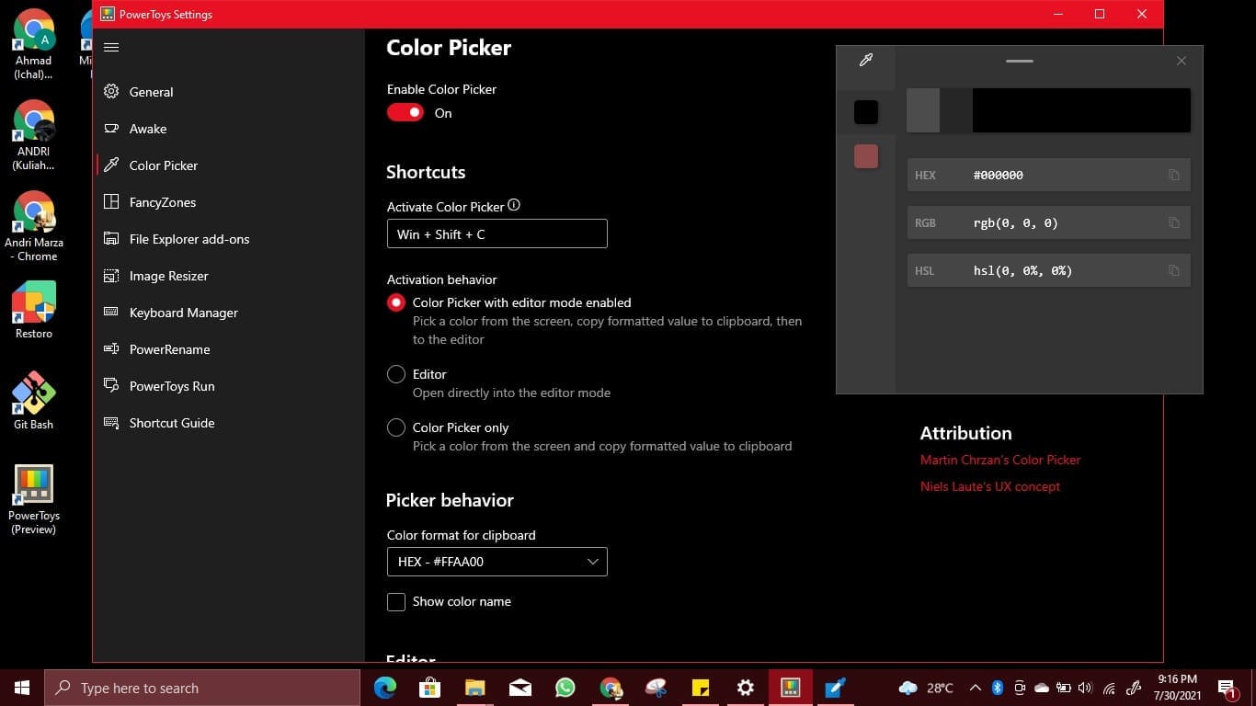1256x706 pixels.
Task: Go to Keyboard Manager settings page
Action: click(x=183, y=313)
